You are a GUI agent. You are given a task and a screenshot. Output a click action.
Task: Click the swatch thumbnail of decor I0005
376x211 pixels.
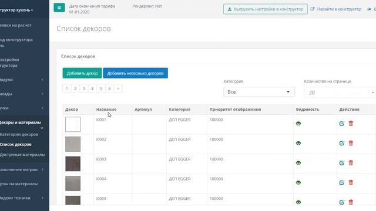pyautogui.click(x=73, y=200)
